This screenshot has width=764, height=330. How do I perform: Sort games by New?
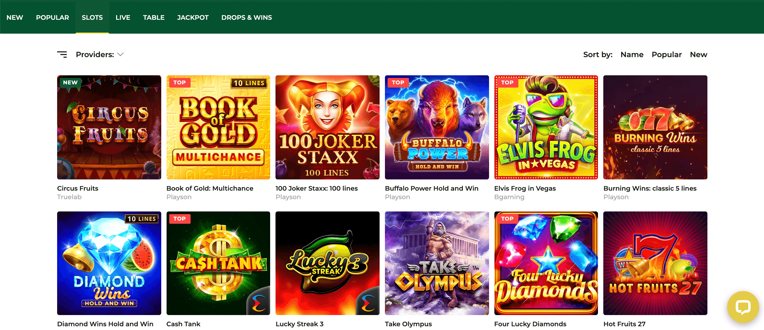pos(698,55)
